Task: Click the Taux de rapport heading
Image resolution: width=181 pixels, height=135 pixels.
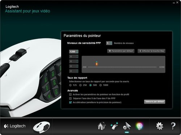Action: [x=77, y=78]
